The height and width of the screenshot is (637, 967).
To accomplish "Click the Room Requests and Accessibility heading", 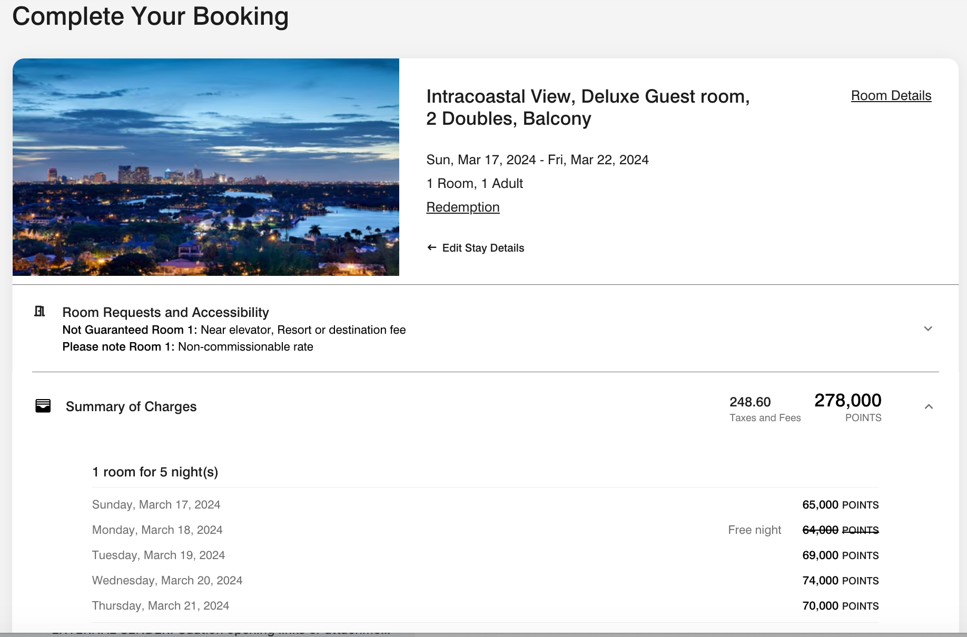I will coord(165,313).
